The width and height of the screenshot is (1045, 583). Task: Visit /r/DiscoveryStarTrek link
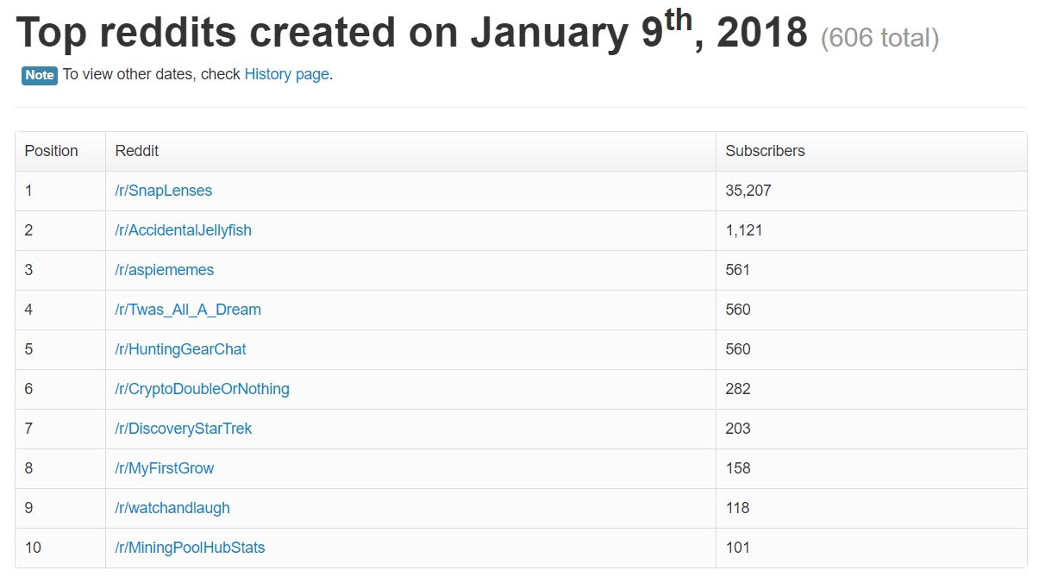tap(184, 429)
